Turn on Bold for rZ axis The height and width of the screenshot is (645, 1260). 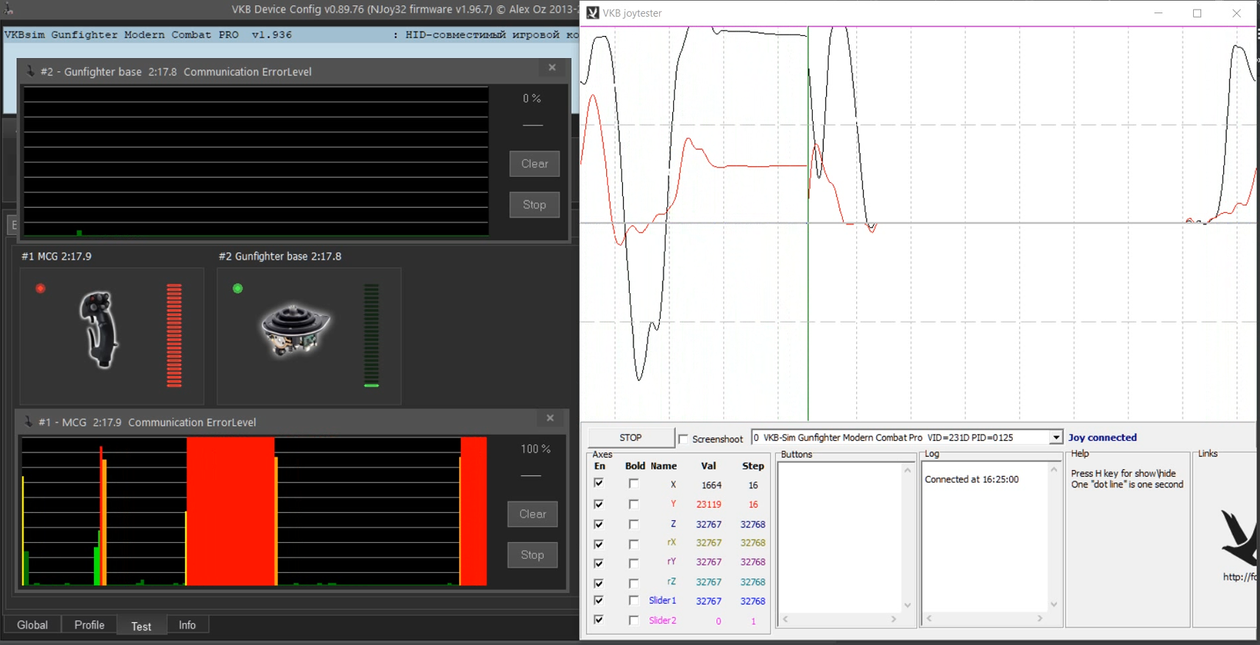pyautogui.click(x=633, y=583)
